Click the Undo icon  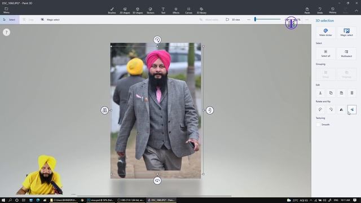coord(320,10)
